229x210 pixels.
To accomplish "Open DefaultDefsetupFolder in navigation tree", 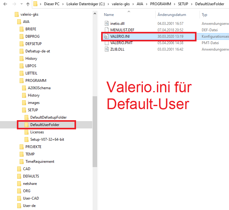I will (48, 117).
